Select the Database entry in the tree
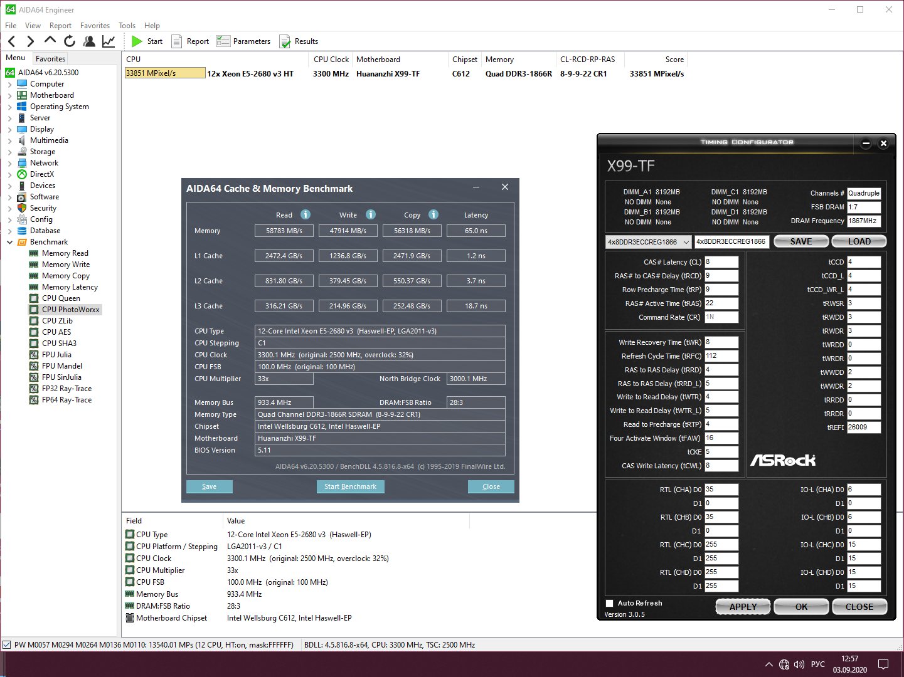Image resolution: width=904 pixels, height=677 pixels. click(45, 231)
